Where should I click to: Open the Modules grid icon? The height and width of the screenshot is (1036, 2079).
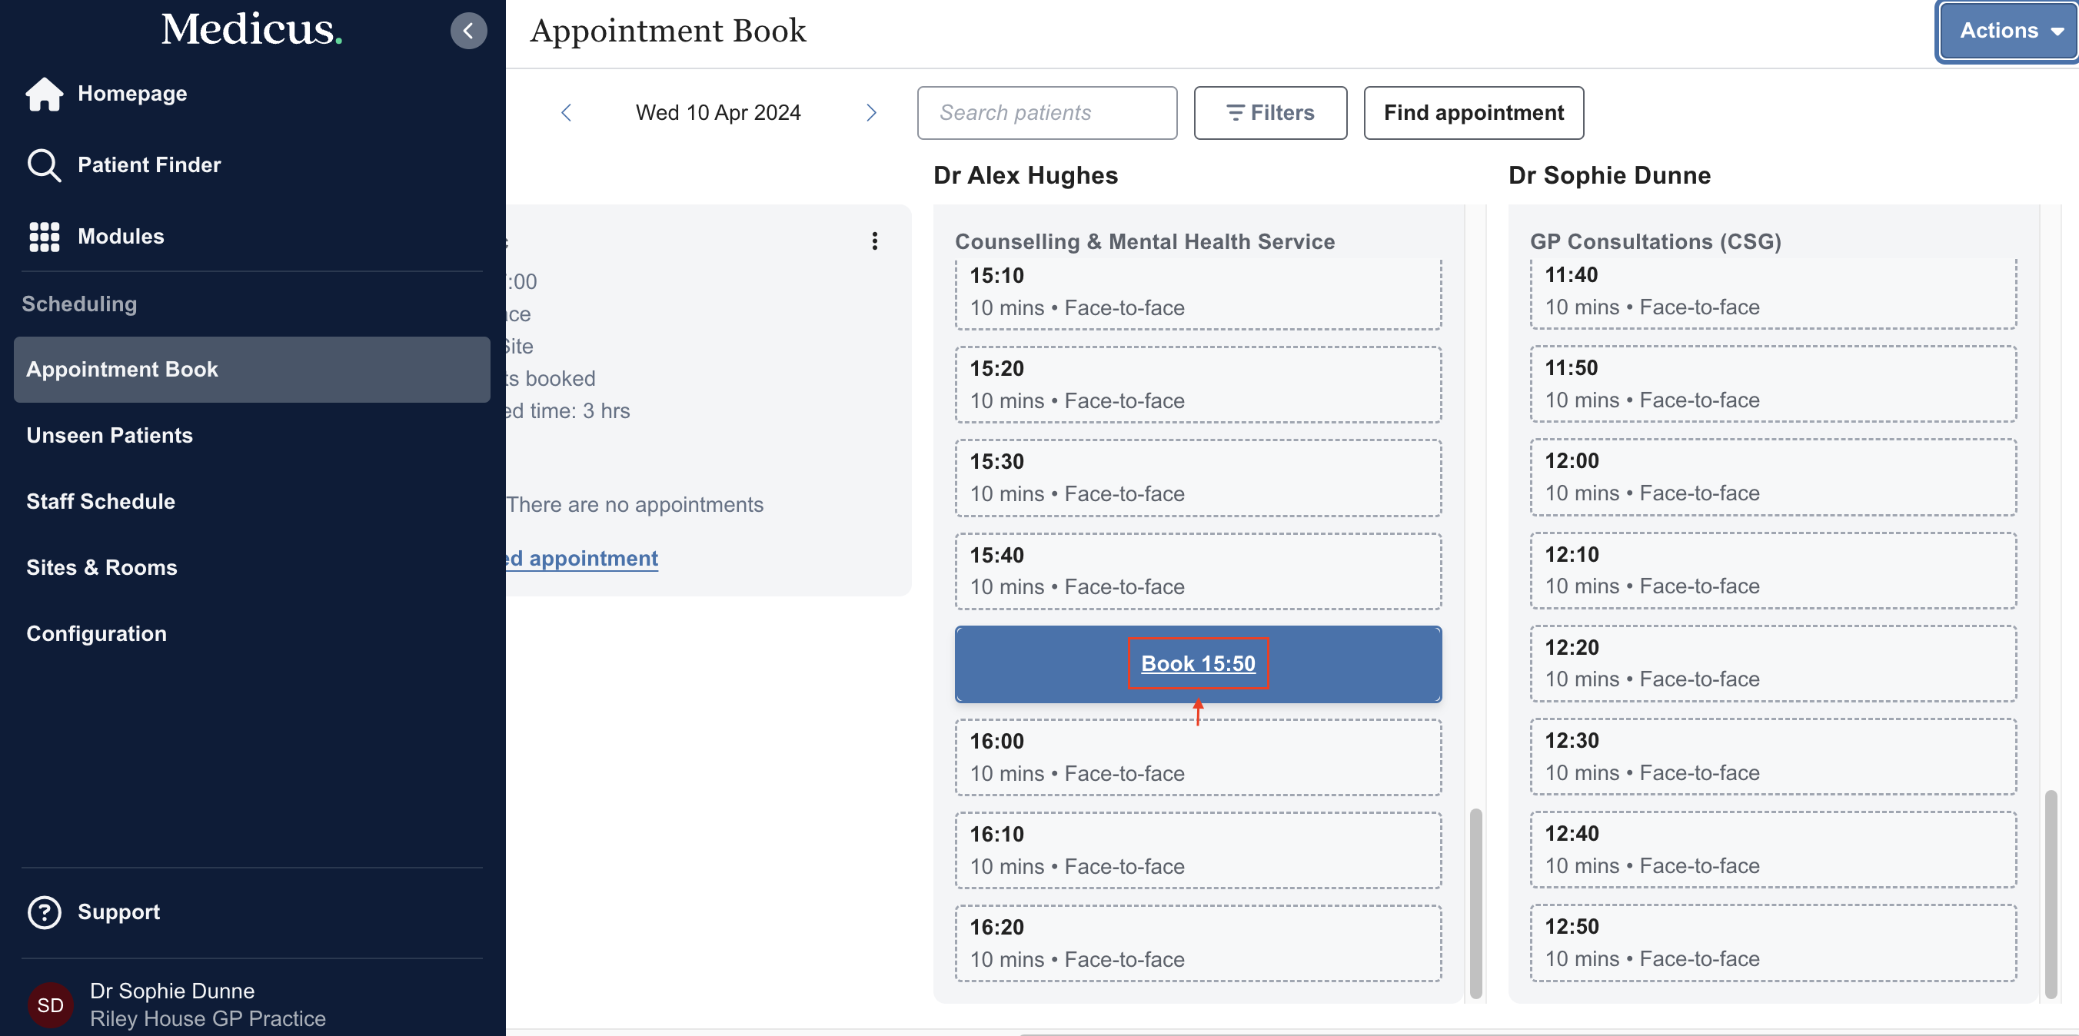click(45, 237)
